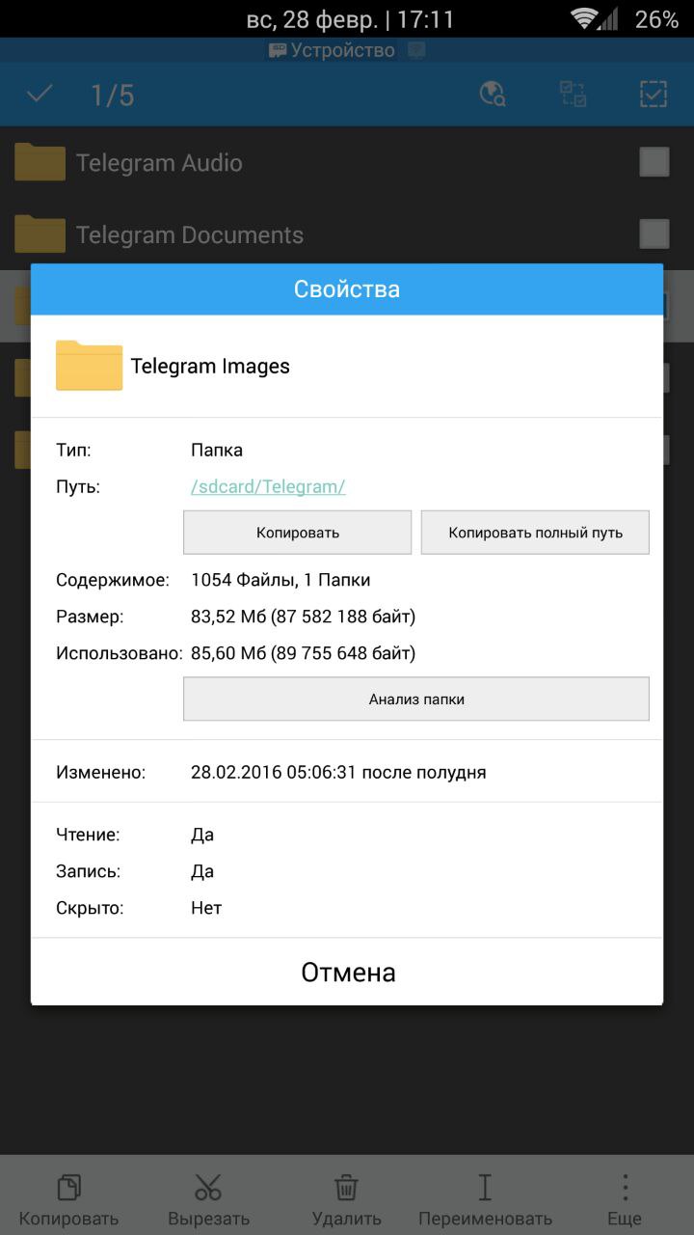Tap the select interval icon in the top bar
This screenshot has width=694, height=1235.
[574, 94]
